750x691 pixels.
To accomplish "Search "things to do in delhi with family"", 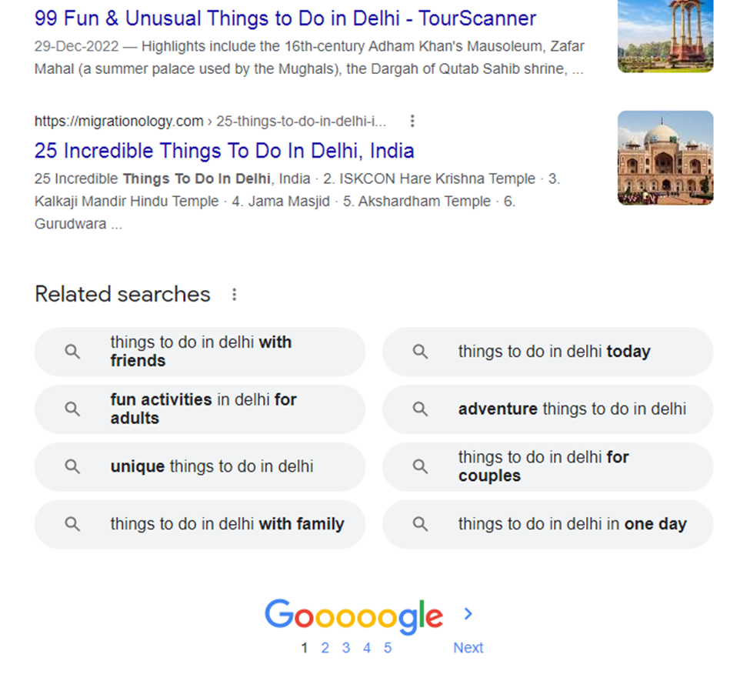I will click(x=227, y=524).
